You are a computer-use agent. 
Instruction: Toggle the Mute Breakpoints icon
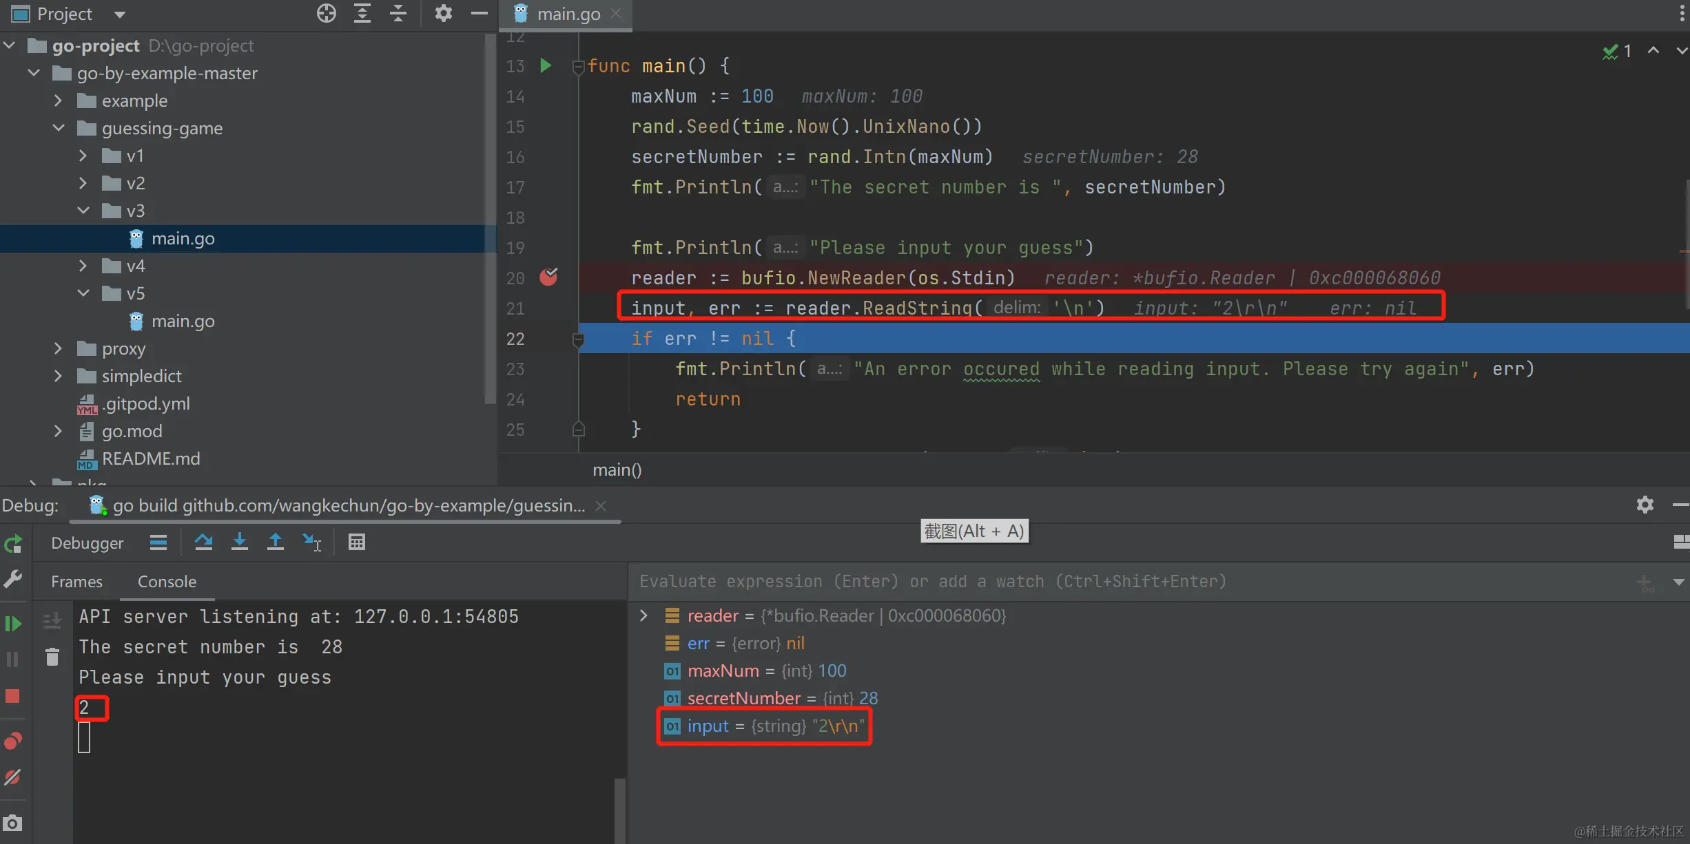13,777
